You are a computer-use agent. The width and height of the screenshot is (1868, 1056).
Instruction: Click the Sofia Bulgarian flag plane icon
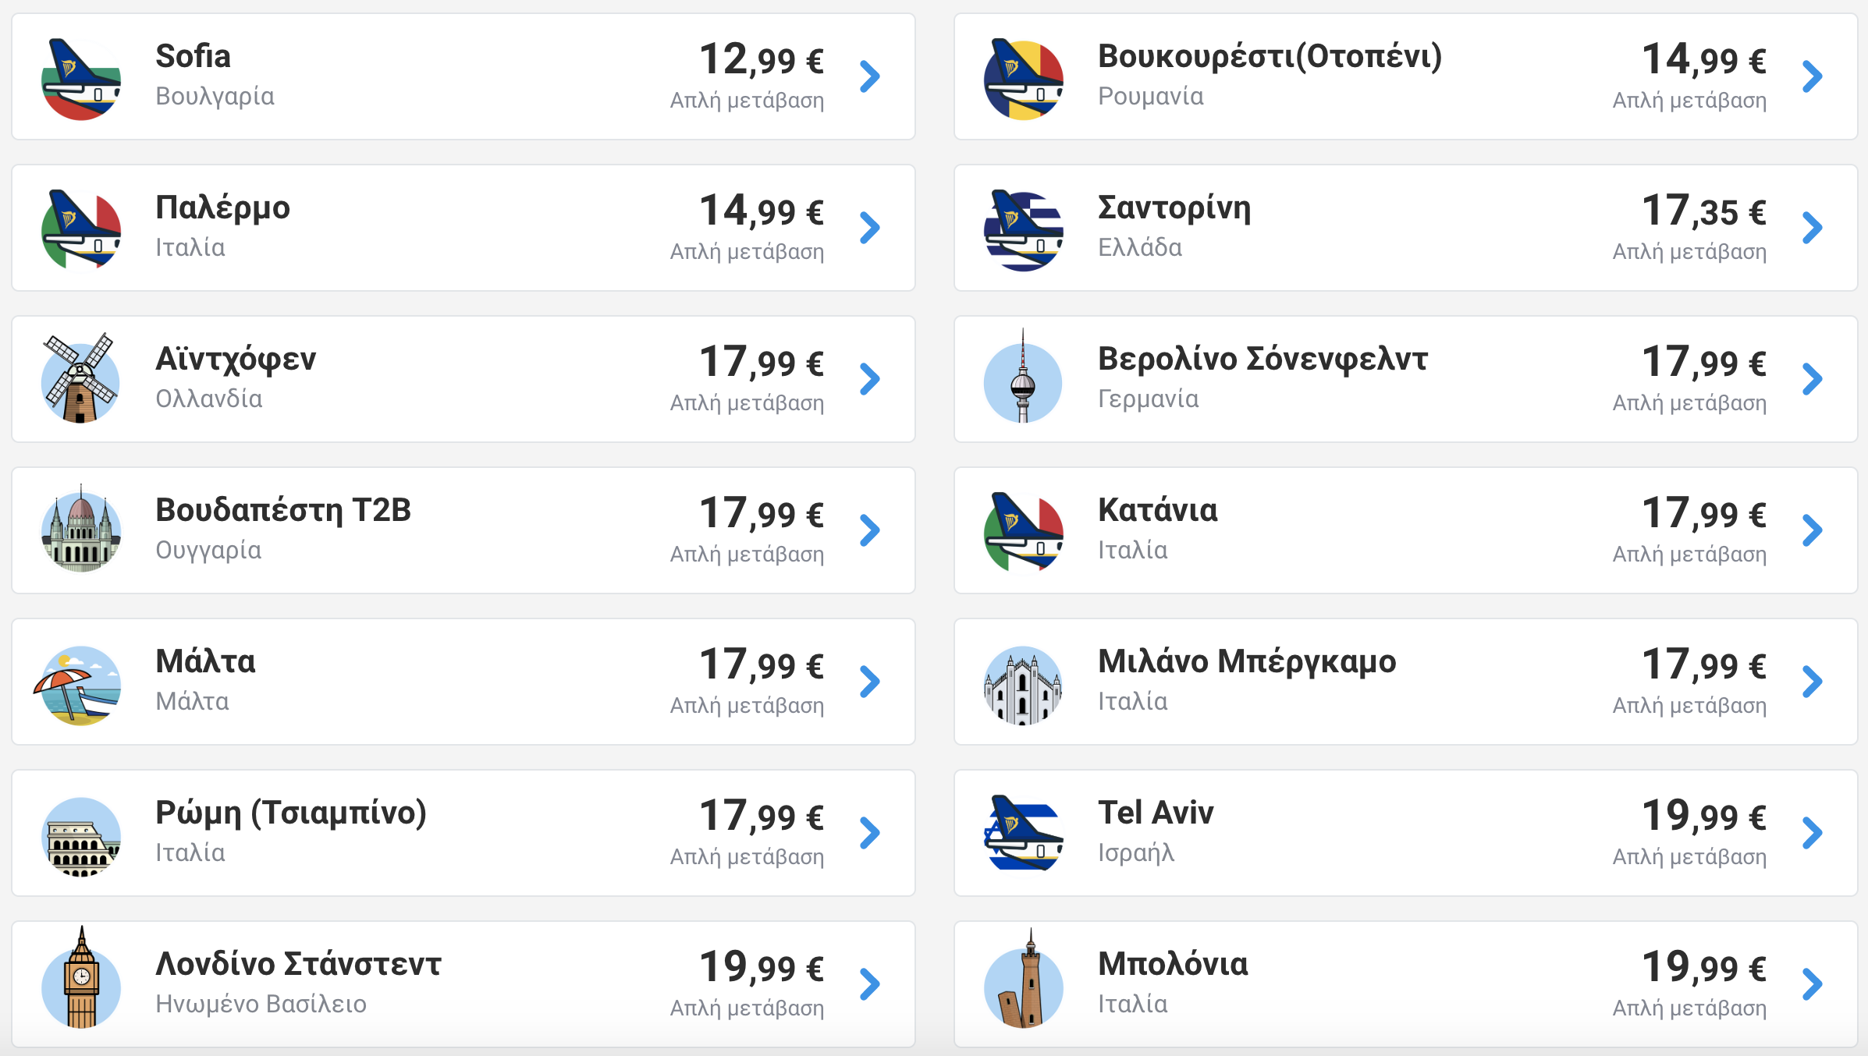click(x=81, y=78)
